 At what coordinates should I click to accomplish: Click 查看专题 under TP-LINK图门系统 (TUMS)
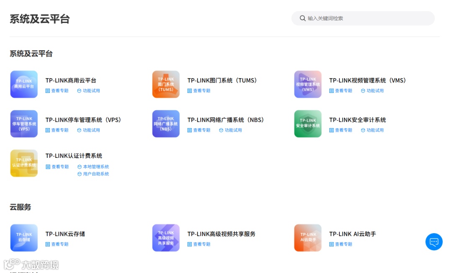pyautogui.click(x=199, y=90)
